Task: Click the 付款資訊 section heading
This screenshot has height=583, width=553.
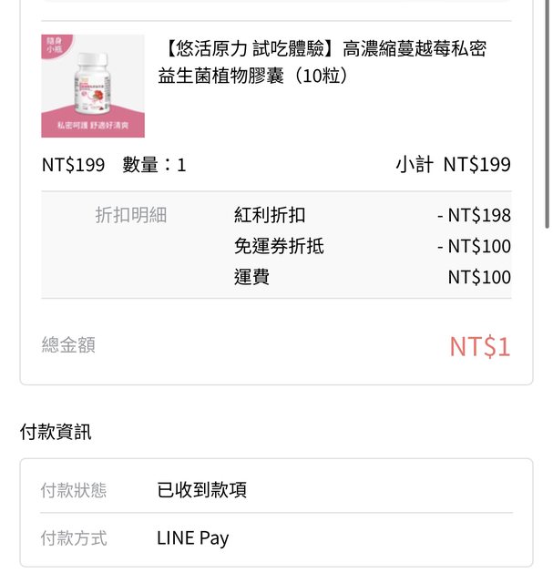Action: point(56,432)
